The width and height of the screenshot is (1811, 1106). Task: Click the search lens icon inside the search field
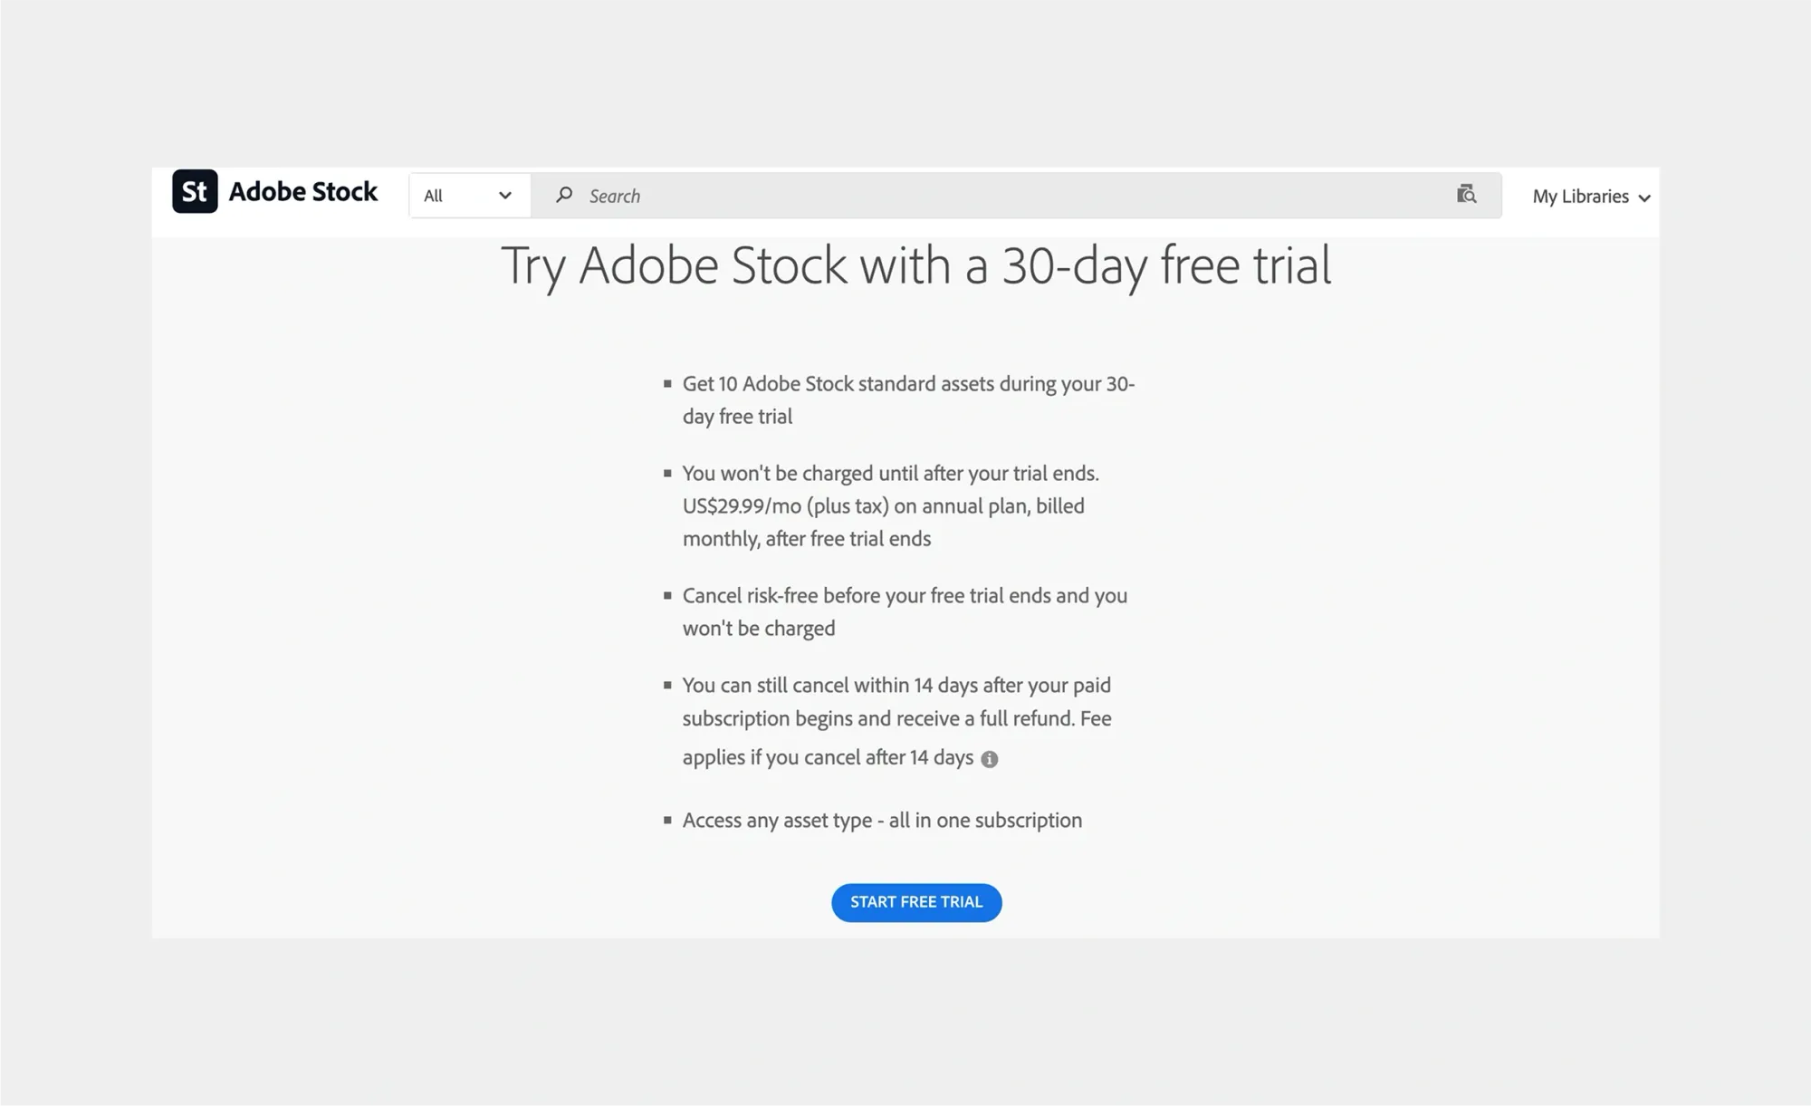click(565, 196)
